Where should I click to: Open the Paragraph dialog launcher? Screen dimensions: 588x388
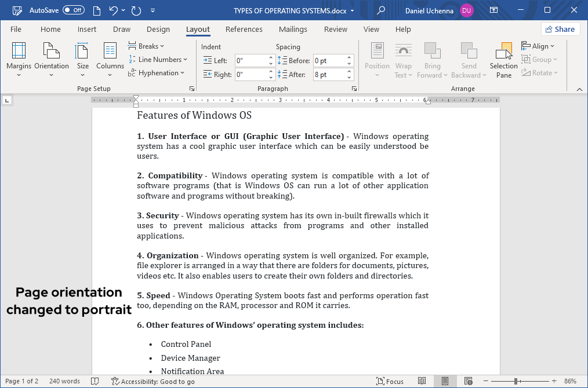point(354,88)
